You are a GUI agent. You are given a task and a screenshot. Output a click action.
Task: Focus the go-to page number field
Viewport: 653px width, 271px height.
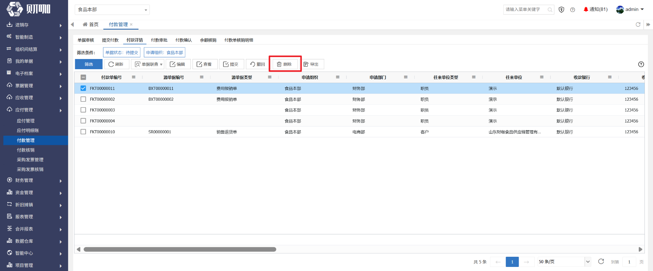629,262
